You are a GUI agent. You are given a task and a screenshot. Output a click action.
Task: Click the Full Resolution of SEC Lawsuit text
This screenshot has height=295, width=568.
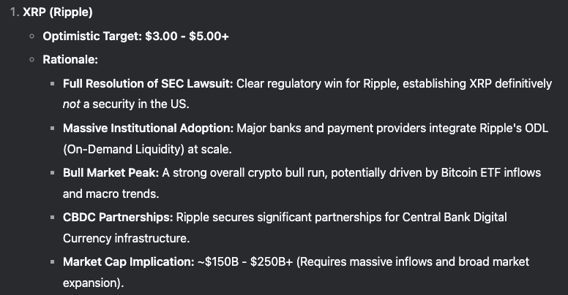click(x=148, y=83)
